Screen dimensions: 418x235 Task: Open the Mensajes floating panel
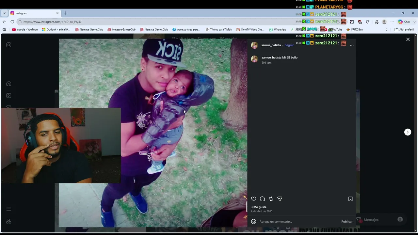pos(380,220)
